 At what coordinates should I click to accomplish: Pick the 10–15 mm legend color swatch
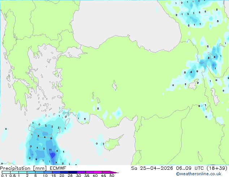coord(48,172)
